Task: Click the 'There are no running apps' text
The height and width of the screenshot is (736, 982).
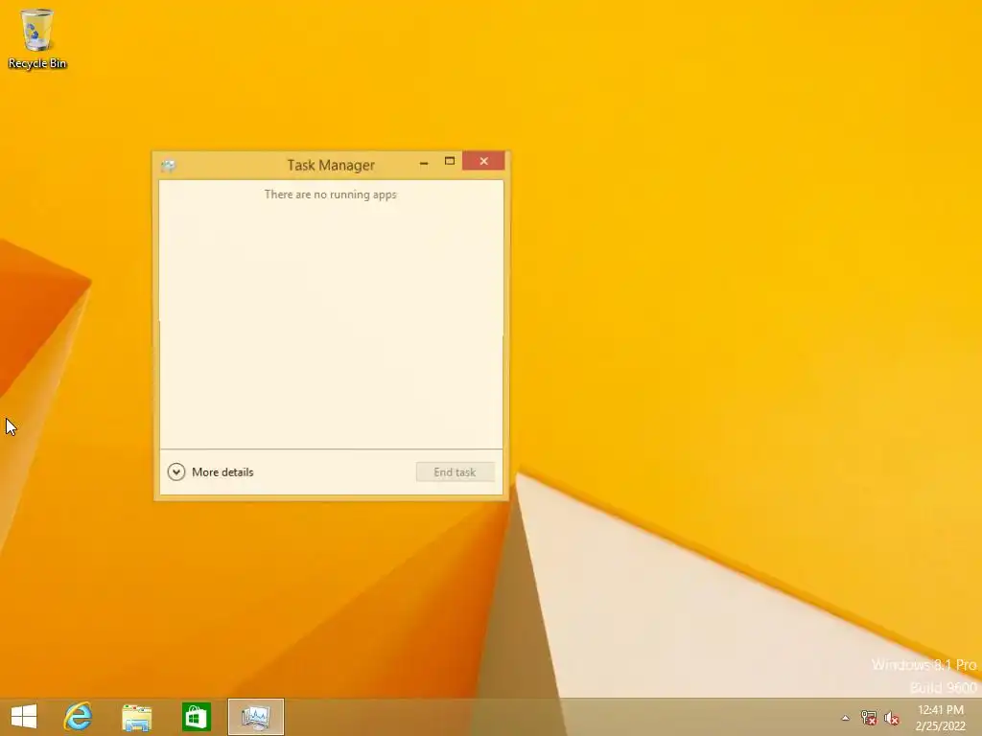Action: coord(331,195)
